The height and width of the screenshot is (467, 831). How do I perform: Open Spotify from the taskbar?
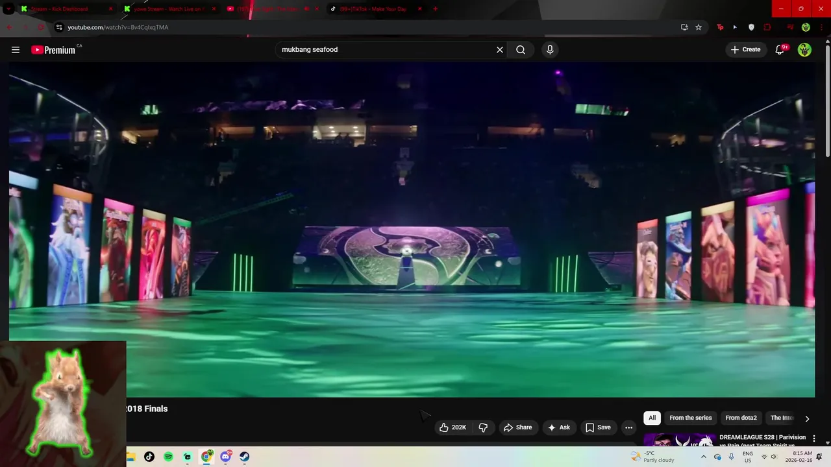168,457
